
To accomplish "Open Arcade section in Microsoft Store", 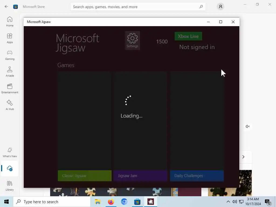I will tap(10, 72).
